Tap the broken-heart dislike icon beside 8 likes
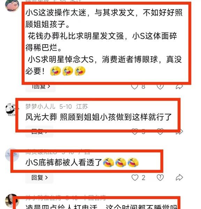This screenshot has height=209, width=201. click(160, 87)
